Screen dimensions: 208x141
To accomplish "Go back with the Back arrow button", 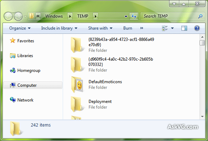I will (x=9, y=16).
